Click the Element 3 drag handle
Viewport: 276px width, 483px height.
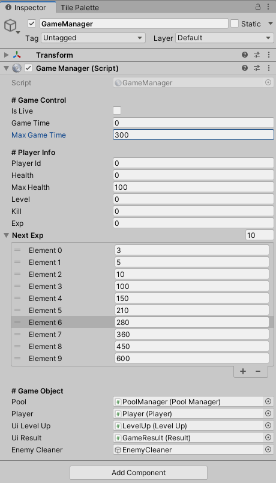pyautogui.click(x=17, y=286)
